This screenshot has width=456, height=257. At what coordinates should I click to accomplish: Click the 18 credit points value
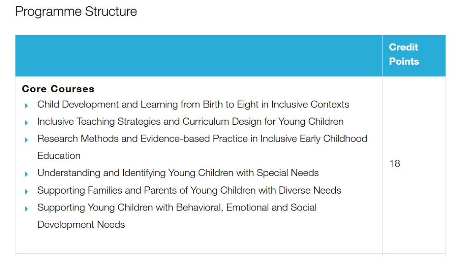click(394, 164)
